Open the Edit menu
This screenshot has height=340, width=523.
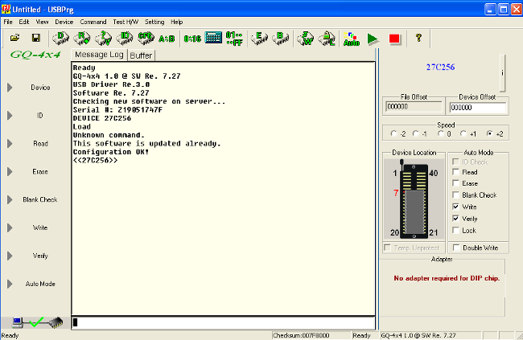tap(23, 22)
